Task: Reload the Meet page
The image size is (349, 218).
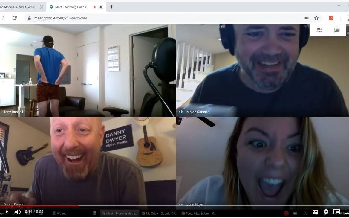Action: [x=15, y=18]
